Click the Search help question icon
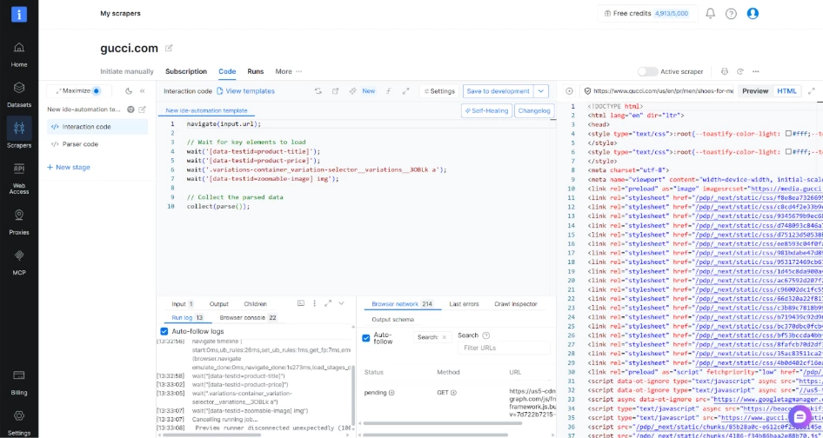 (x=486, y=335)
